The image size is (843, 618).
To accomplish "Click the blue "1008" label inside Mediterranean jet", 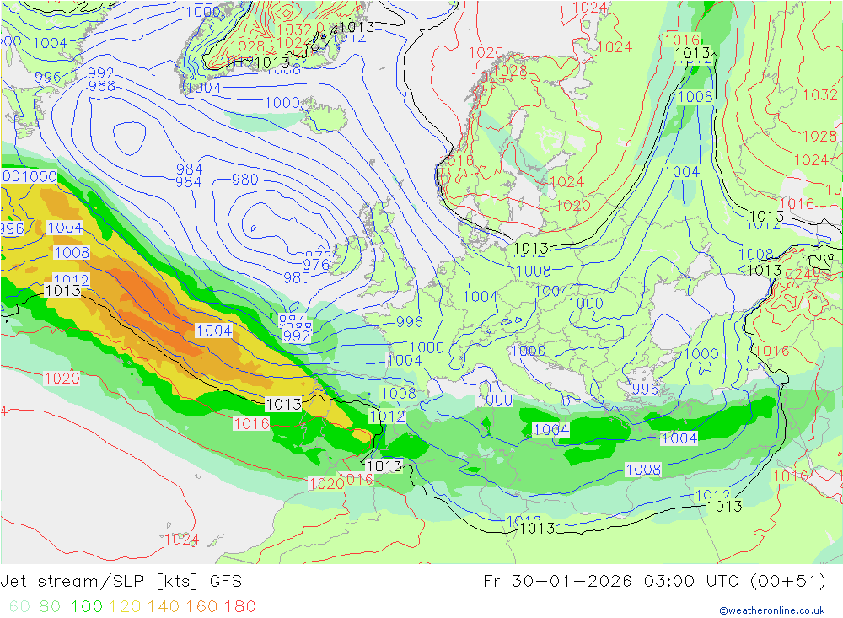I will click(643, 470).
